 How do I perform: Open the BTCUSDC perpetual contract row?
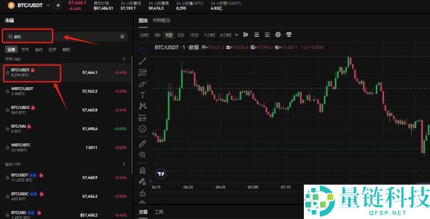(x=66, y=196)
